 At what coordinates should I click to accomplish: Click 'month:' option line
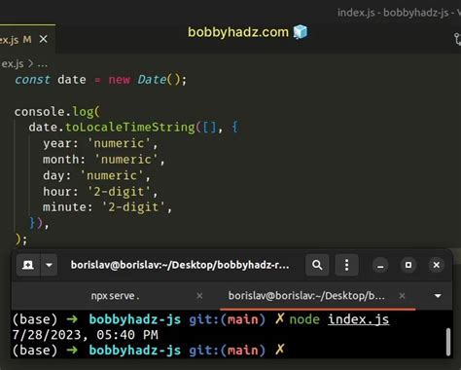(104, 160)
